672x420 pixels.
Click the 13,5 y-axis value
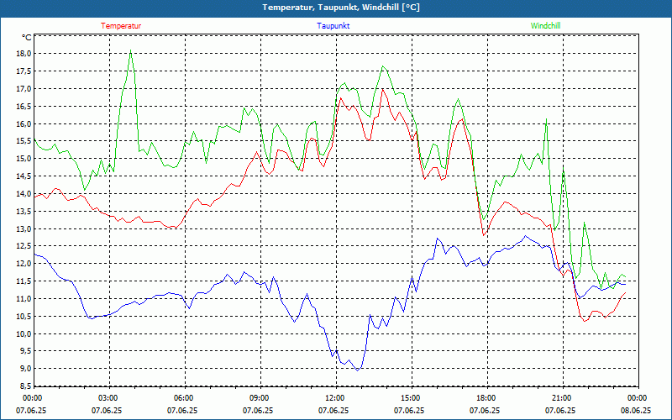(x=24, y=212)
